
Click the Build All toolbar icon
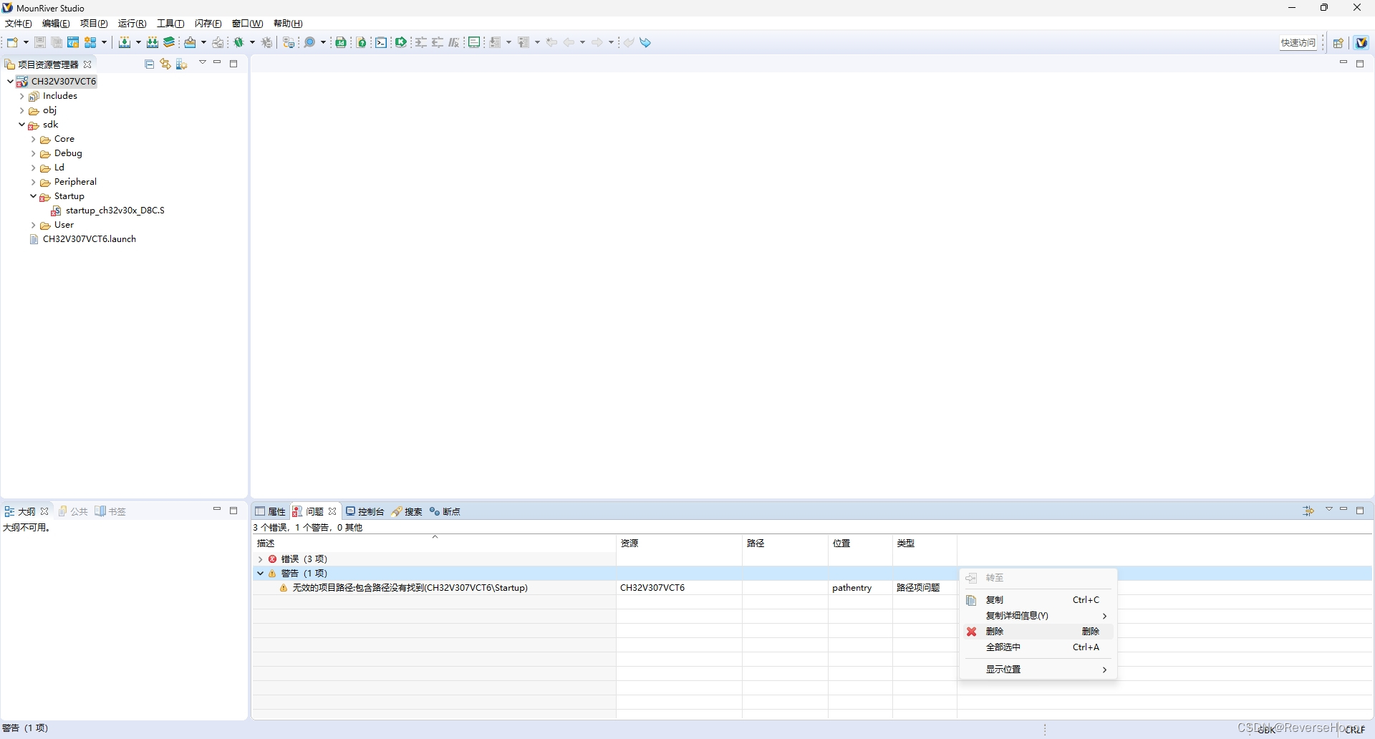(153, 42)
